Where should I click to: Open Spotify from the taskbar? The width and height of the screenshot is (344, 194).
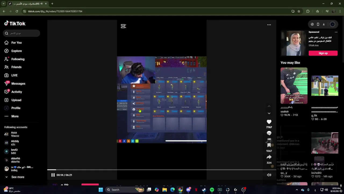(212, 190)
